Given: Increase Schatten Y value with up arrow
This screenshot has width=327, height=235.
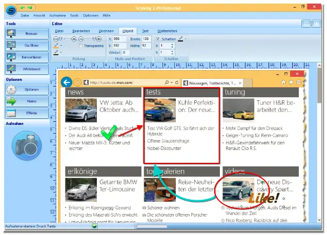Looking at the screenshot, I should 172,51.
